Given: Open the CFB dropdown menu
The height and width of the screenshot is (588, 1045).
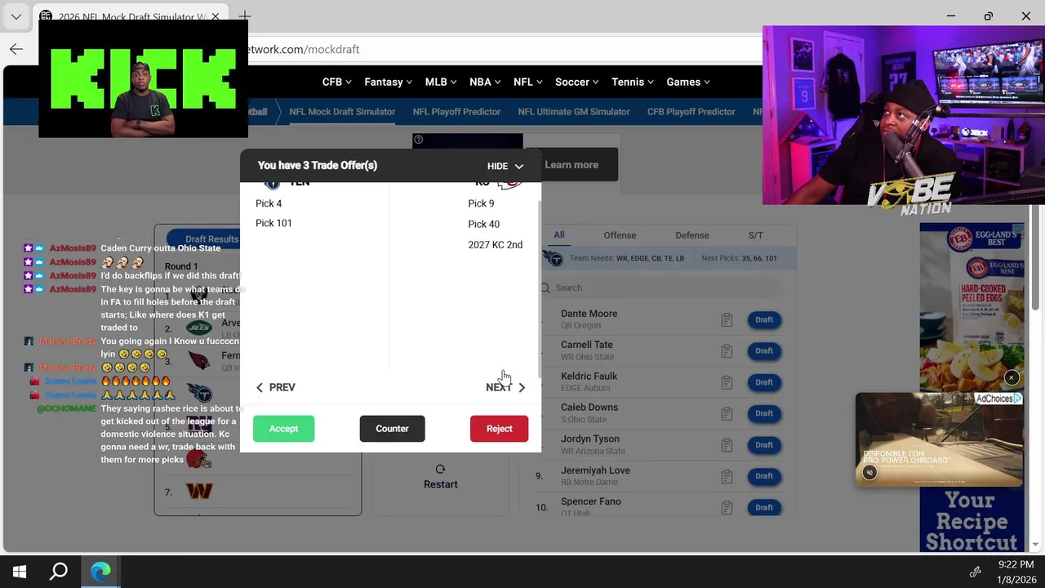Looking at the screenshot, I should coord(336,82).
